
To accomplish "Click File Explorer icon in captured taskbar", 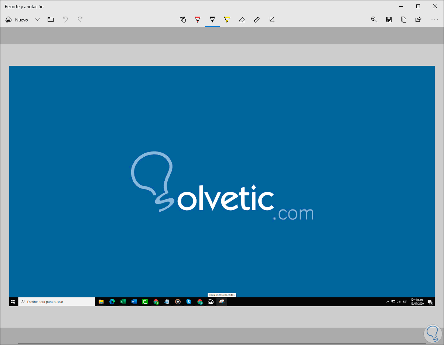I will [101, 302].
